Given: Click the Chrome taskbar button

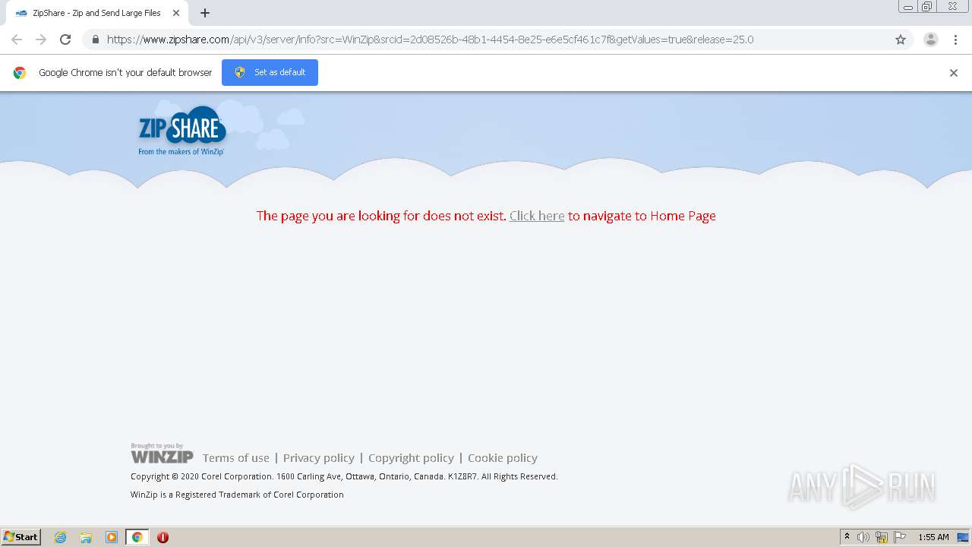Looking at the screenshot, I should (137, 537).
